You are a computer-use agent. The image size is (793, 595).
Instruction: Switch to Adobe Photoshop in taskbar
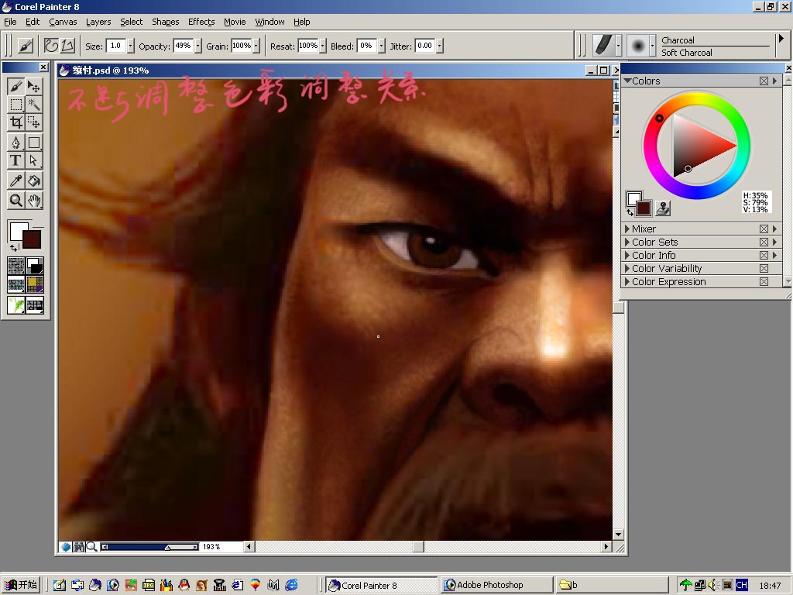(496, 585)
